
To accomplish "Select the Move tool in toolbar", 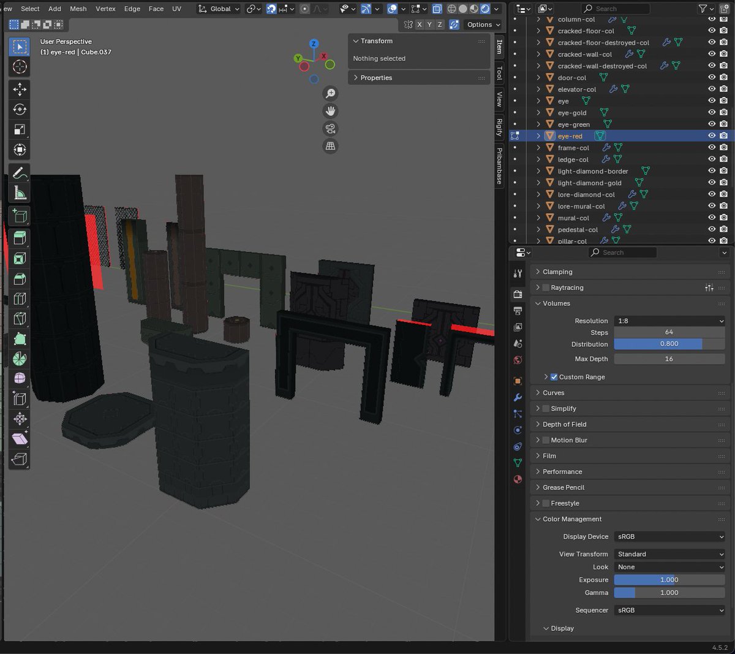I will [x=20, y=89].
